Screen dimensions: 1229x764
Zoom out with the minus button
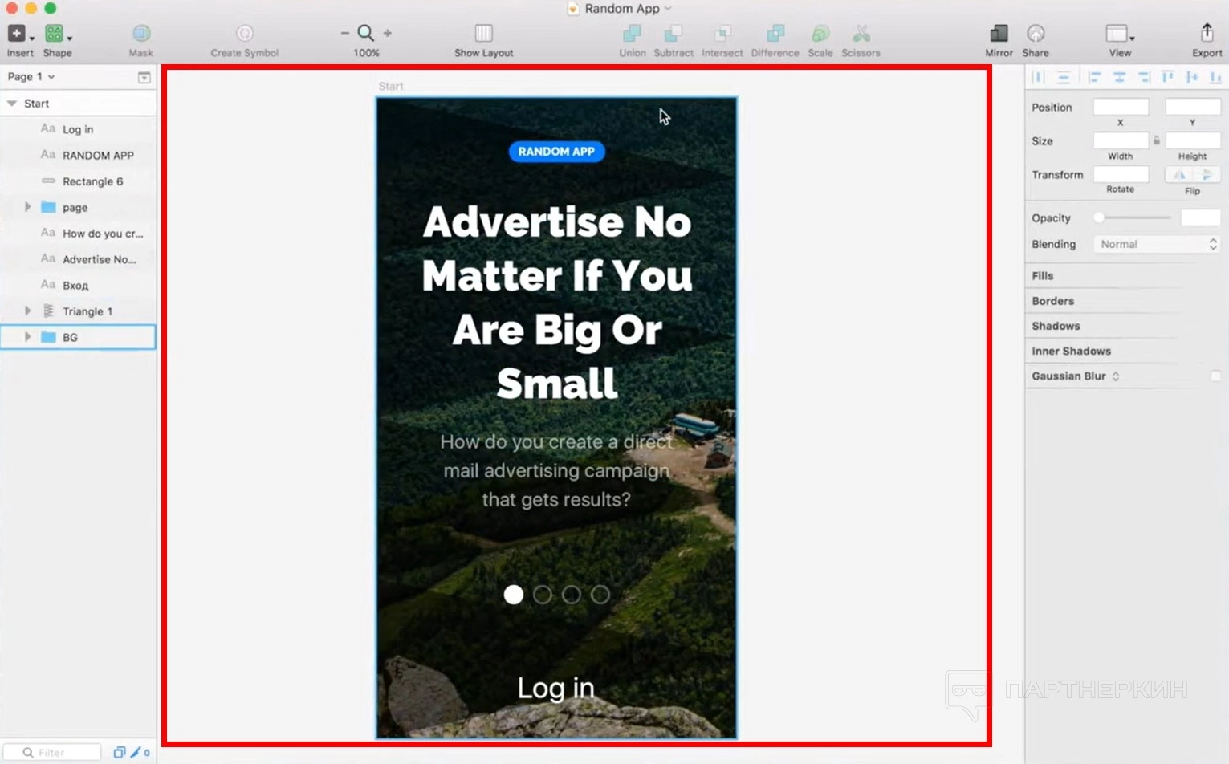point(344,33)
